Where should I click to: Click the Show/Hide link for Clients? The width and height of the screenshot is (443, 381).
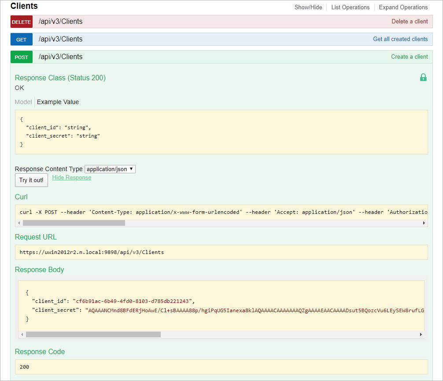point(308,7)
